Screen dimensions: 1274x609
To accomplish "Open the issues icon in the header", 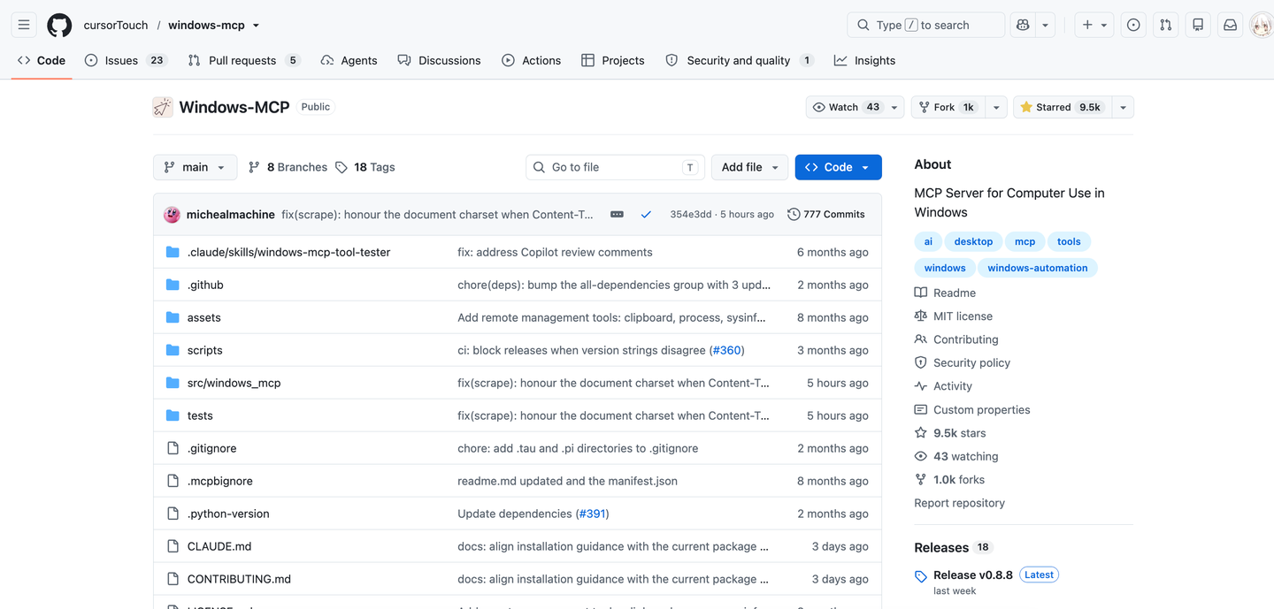I will click(x=1133, y=25).
